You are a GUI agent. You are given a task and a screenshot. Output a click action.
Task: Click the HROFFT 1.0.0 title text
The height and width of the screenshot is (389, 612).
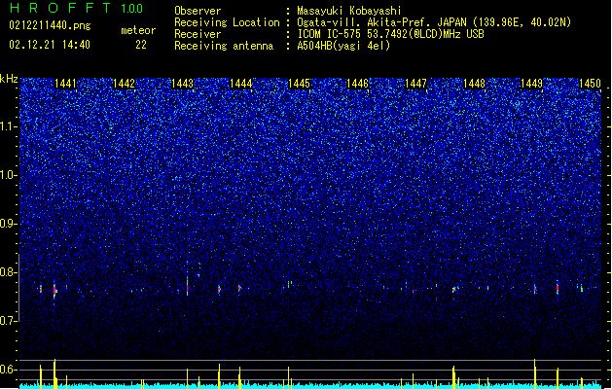76,8
